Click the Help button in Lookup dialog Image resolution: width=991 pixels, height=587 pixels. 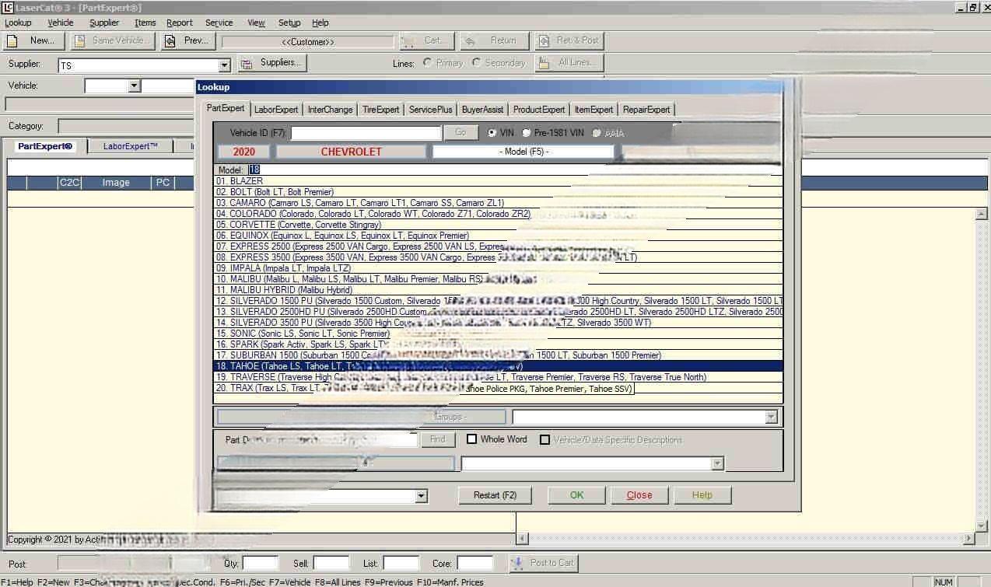coord(702,495)
